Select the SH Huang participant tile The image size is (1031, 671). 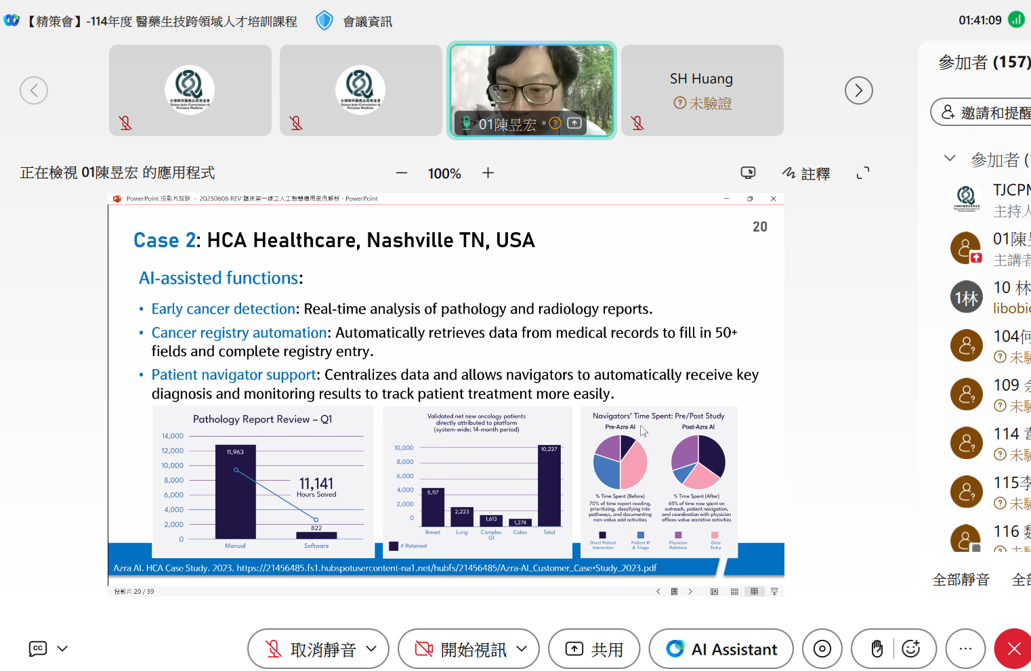click(x=702, y=91)
